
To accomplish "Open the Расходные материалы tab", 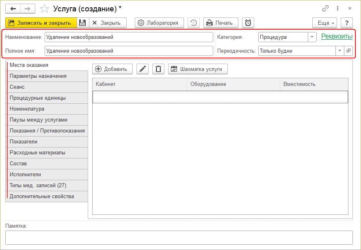I will tap(37, 153).
